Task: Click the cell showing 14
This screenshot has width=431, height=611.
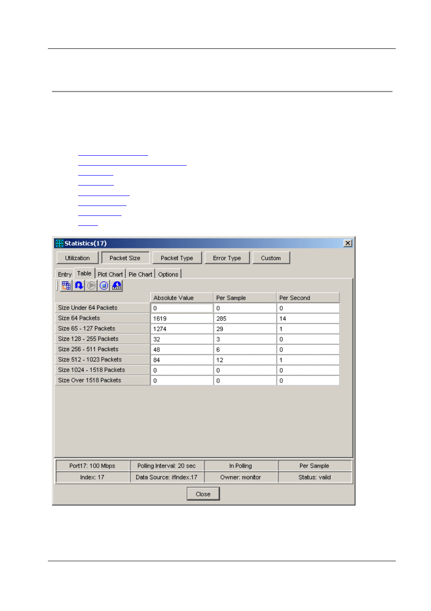Action: [308, 319]
